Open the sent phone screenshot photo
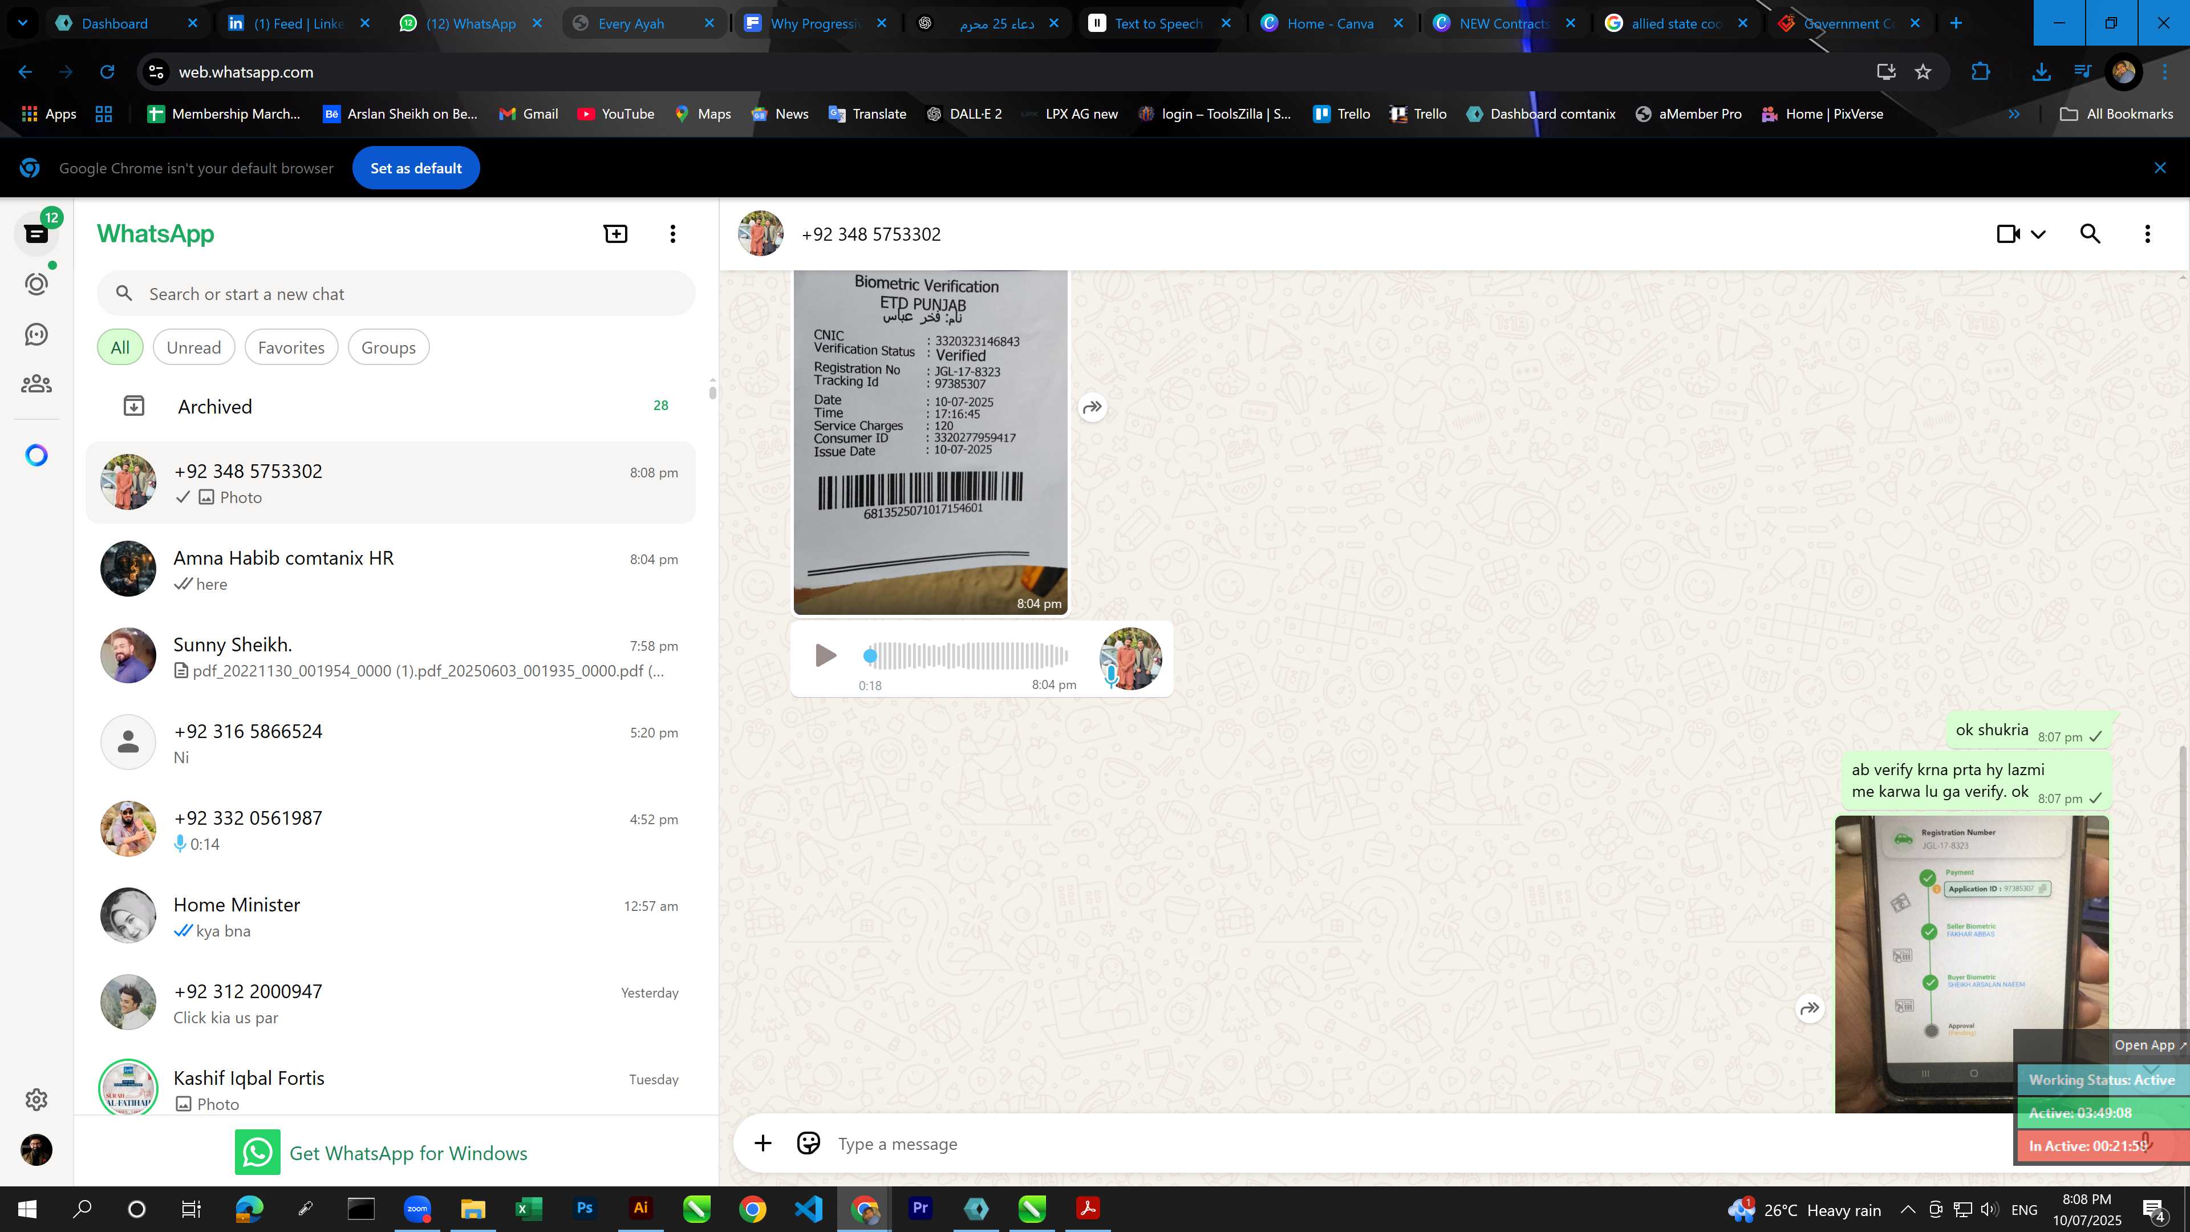 pyautogui.click(x=1972, y=964)
